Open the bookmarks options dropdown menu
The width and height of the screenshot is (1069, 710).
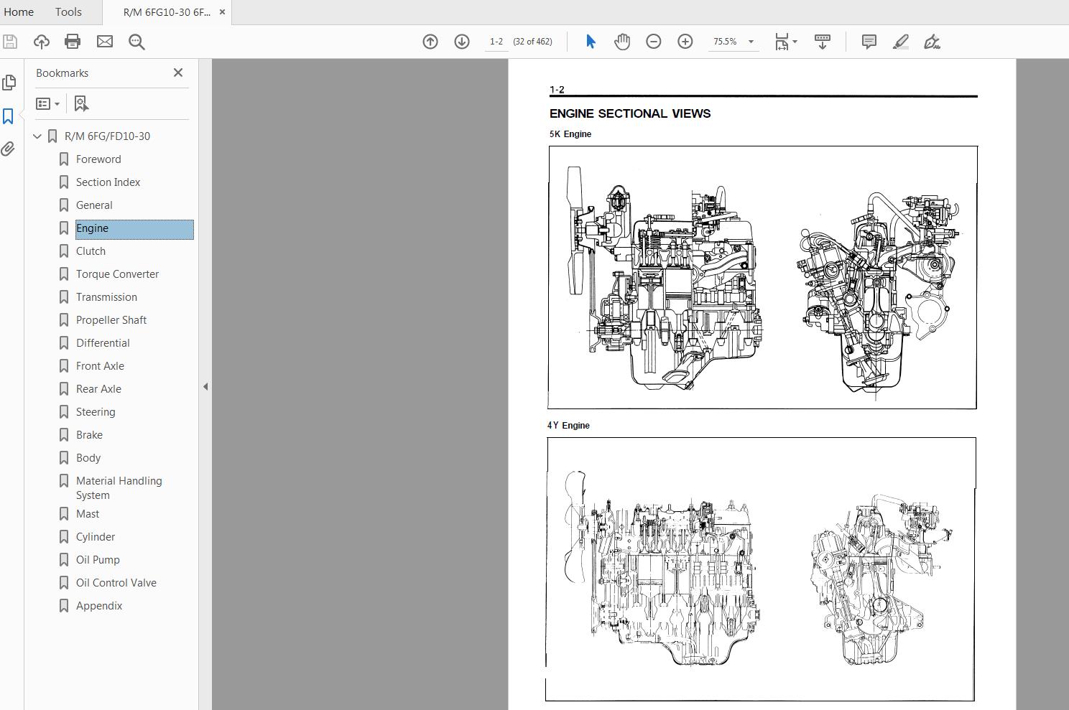click(x=48, y=104)
